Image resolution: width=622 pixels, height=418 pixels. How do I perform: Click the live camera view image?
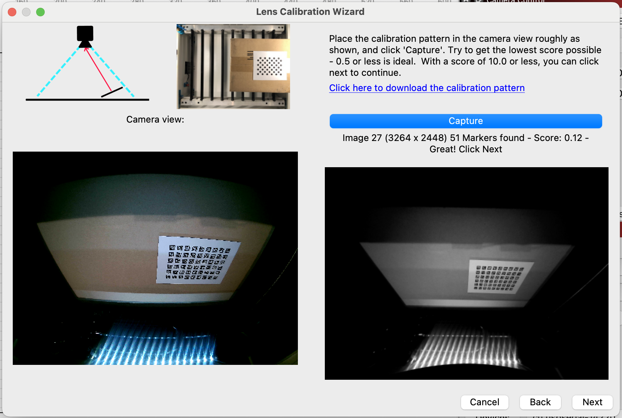tap(155, 258)
